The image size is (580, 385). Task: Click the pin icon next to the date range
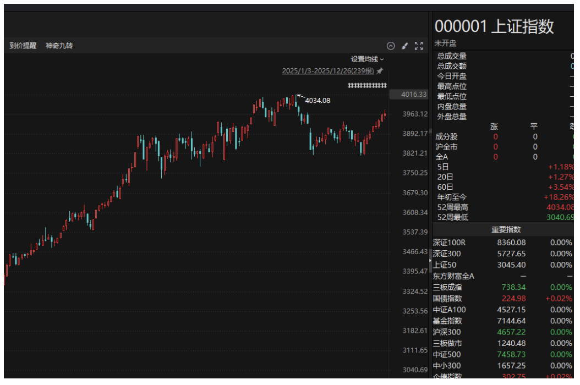[379, 71]
